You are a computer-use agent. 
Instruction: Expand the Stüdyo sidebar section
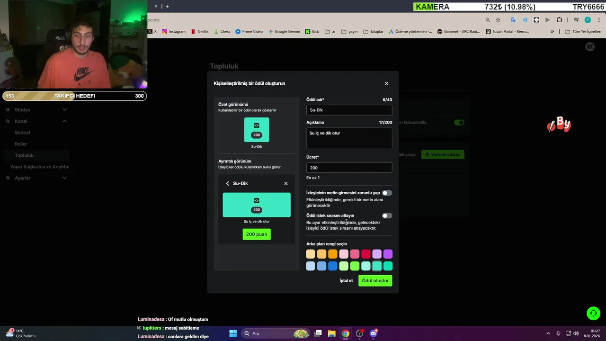pos(65,110)
